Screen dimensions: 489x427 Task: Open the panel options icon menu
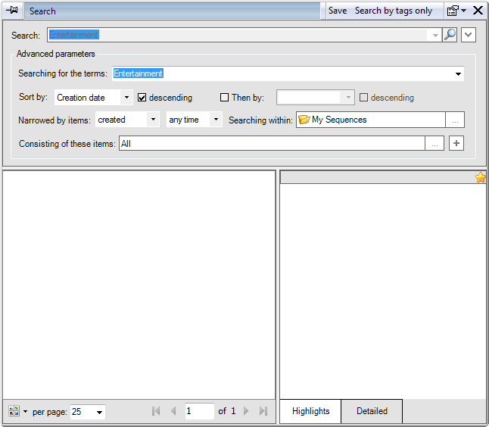click(456, 11)
